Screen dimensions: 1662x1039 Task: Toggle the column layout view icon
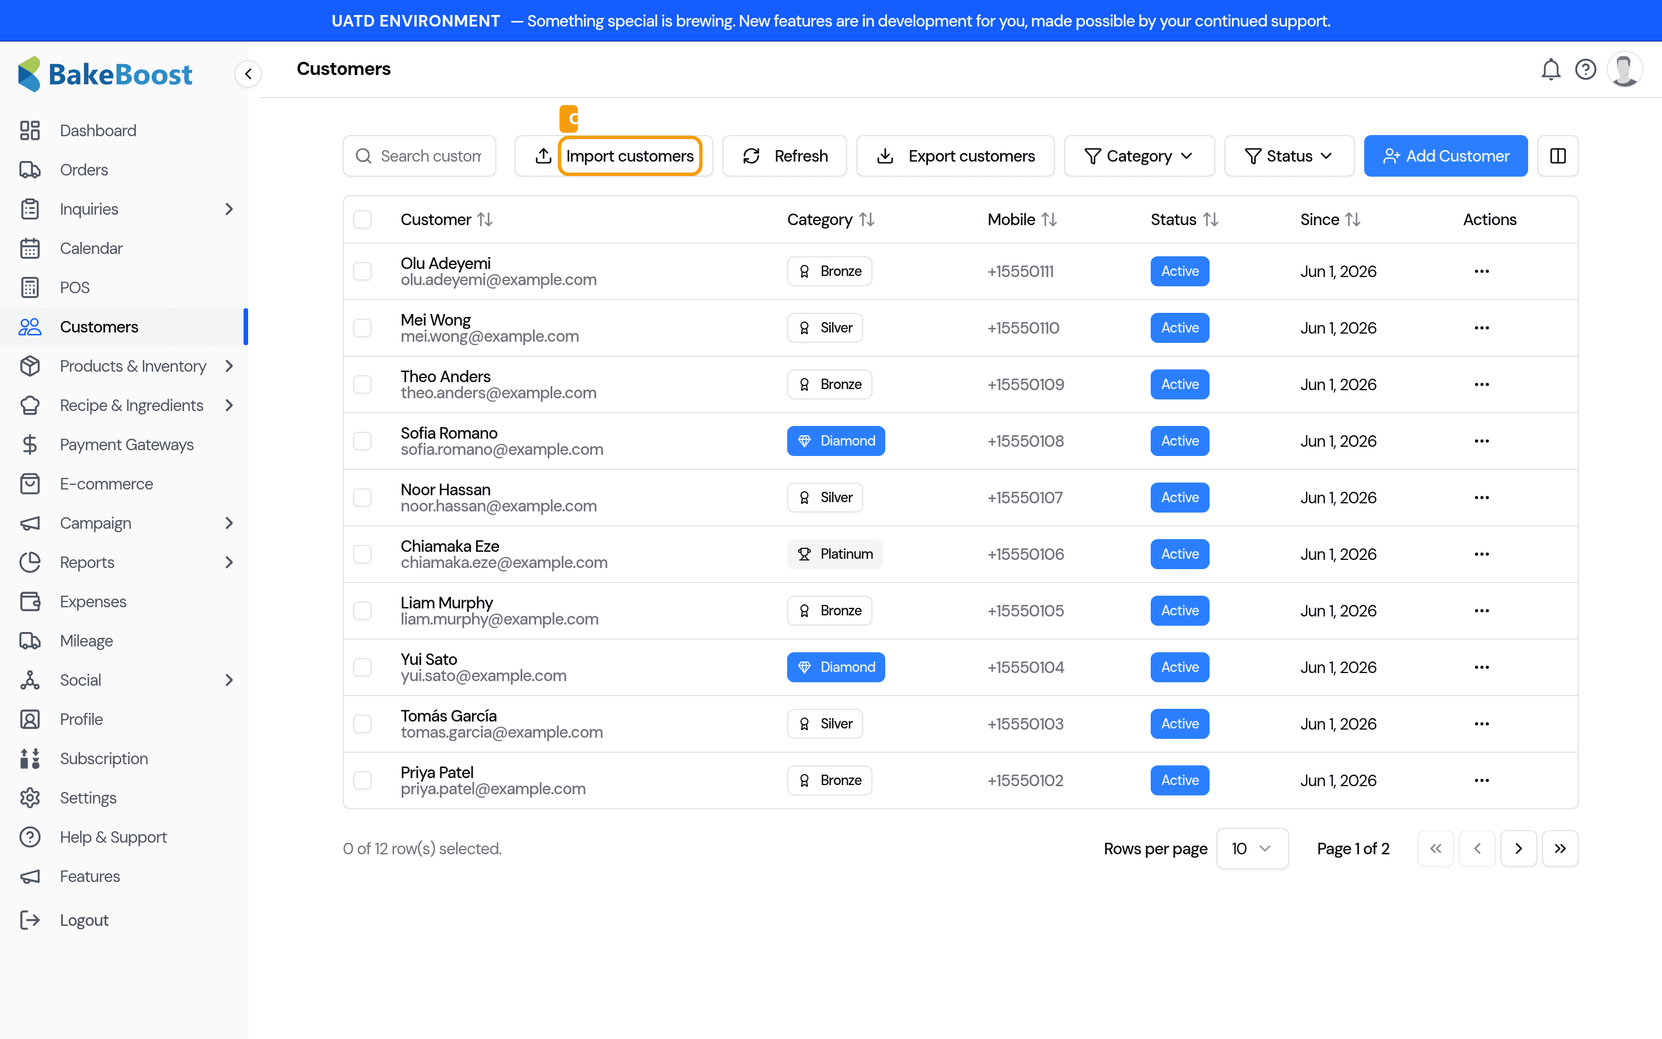[x=1558, y=156]
